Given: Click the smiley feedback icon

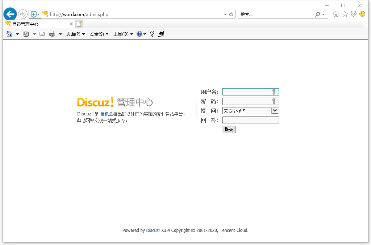Looking at the screenshot, I should click(x=362, y=14).
